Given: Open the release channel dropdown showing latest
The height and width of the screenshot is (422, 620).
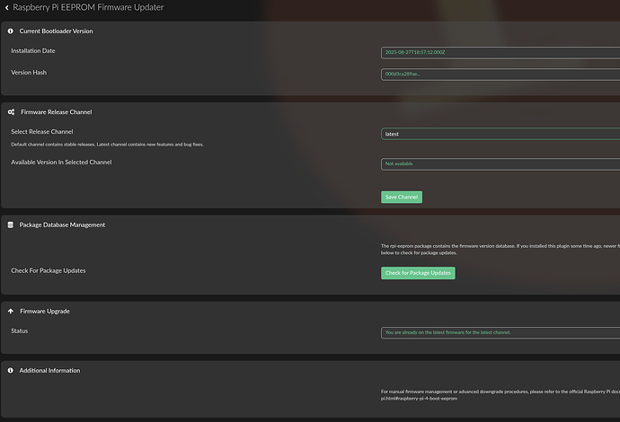Looking at the screenshot, I should click(500, 134).
